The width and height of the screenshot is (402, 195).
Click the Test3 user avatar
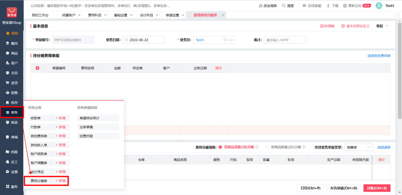[379, 6]
